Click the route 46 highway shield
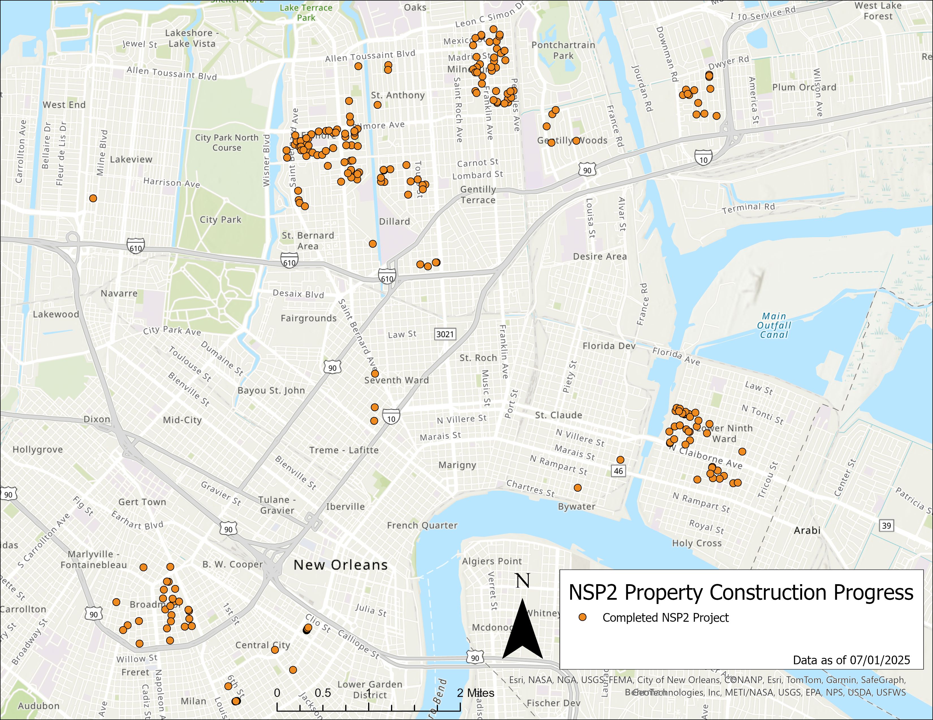 [618, 471]
